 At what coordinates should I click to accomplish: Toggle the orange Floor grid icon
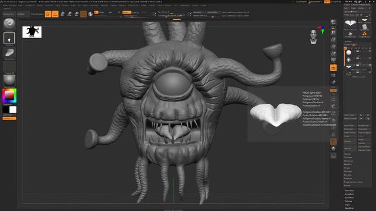(x=333, y=68)
